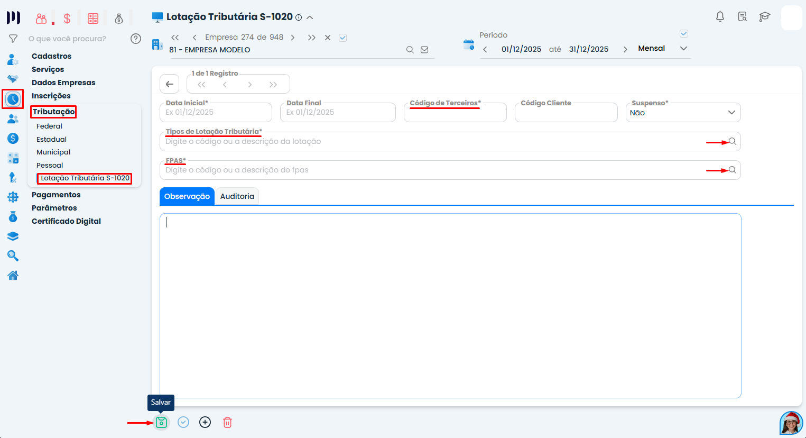The image size is (806, 438).
Task: Open the graduation cap training icon
Action: pos(764,17)
